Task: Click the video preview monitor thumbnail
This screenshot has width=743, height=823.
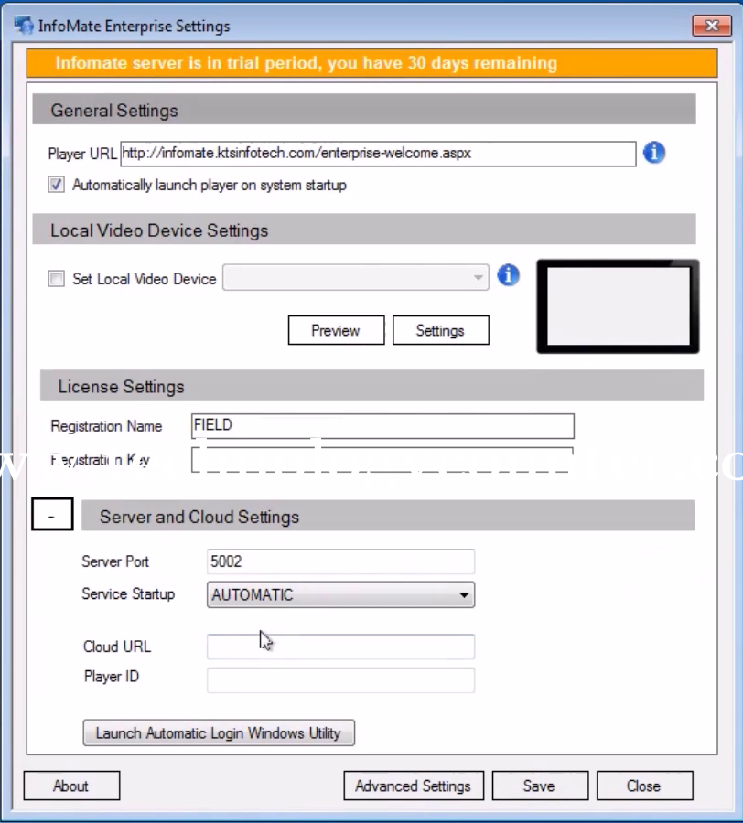Action: click(x=618, y=306)
